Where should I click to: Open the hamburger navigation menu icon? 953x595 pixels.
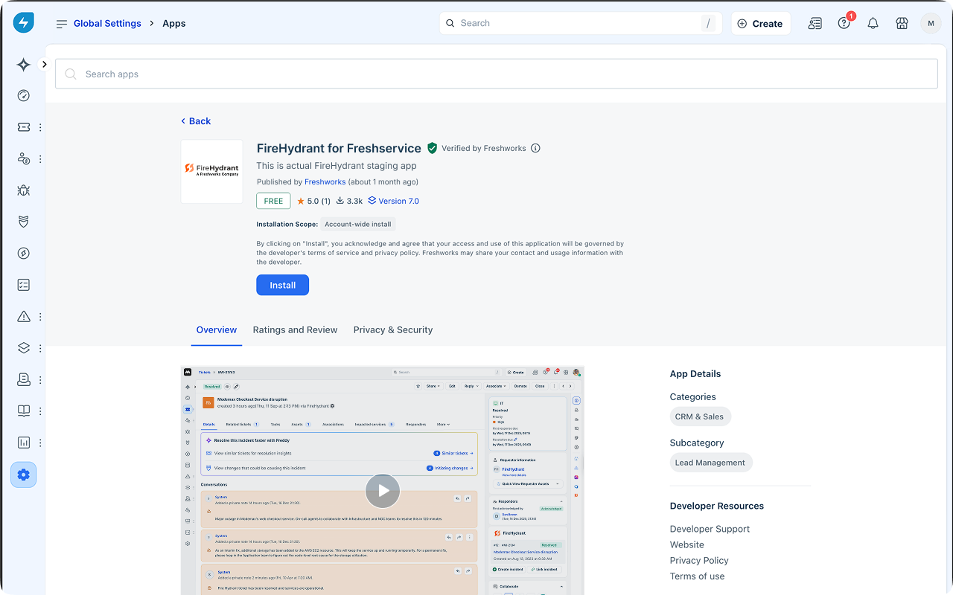[61, 24]
